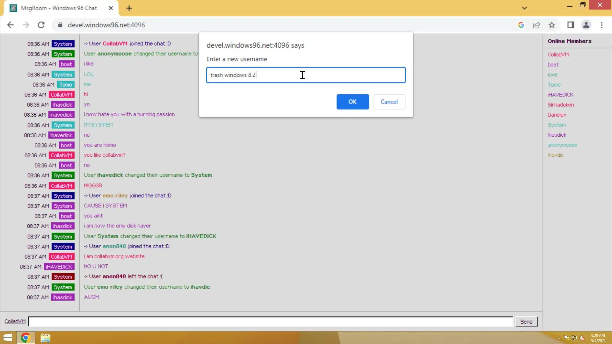Click the Google icon in address bar
612x344 pixels.
tap(521, 25)
